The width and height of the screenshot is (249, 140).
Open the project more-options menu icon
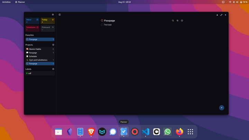coord(182,20)
